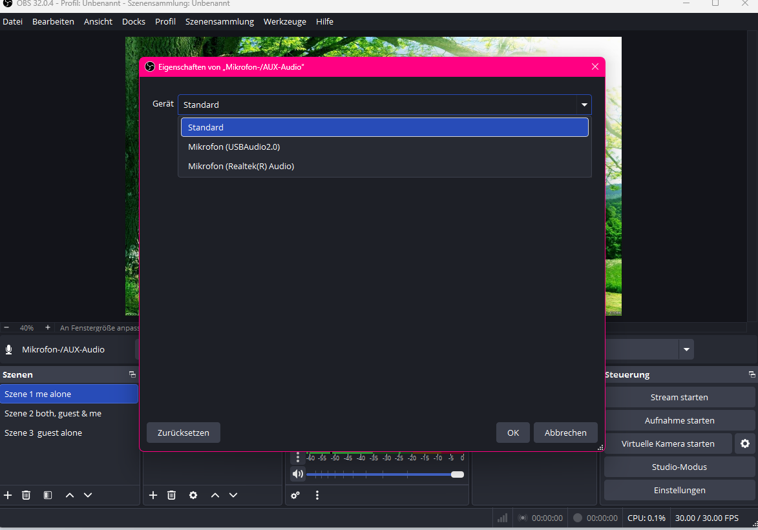Open audio mixer options three-dot menu
Image resolution: width=758 pixels, height=530 pixels.
pyautogui.click(x=317, y=495)
